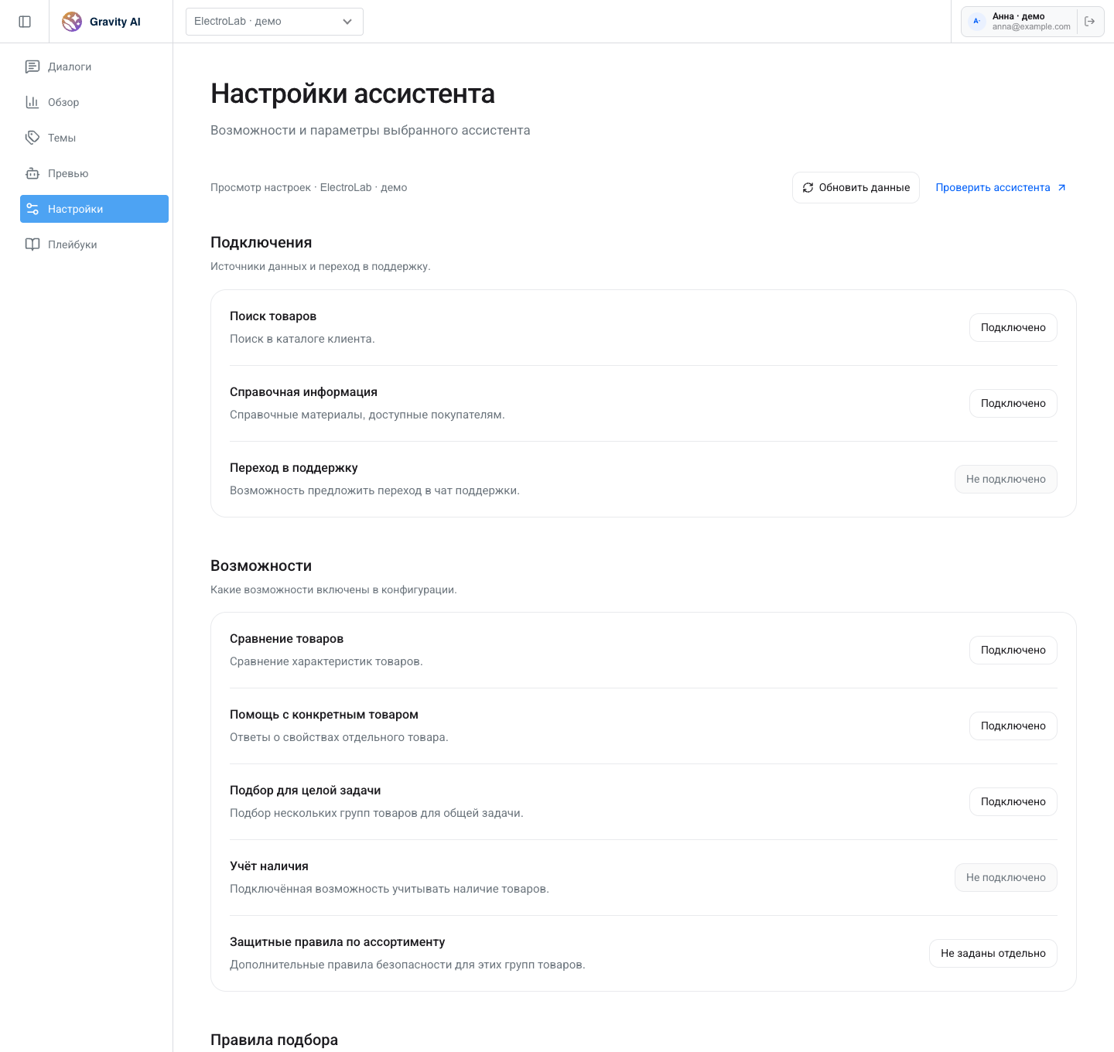Click the logout icon next to Анна
This screenshot has width=1114, height=1052.
(x=1090, y=22)
